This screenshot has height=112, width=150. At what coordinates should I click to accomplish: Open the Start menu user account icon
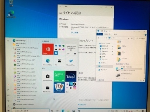coord(8,85)
